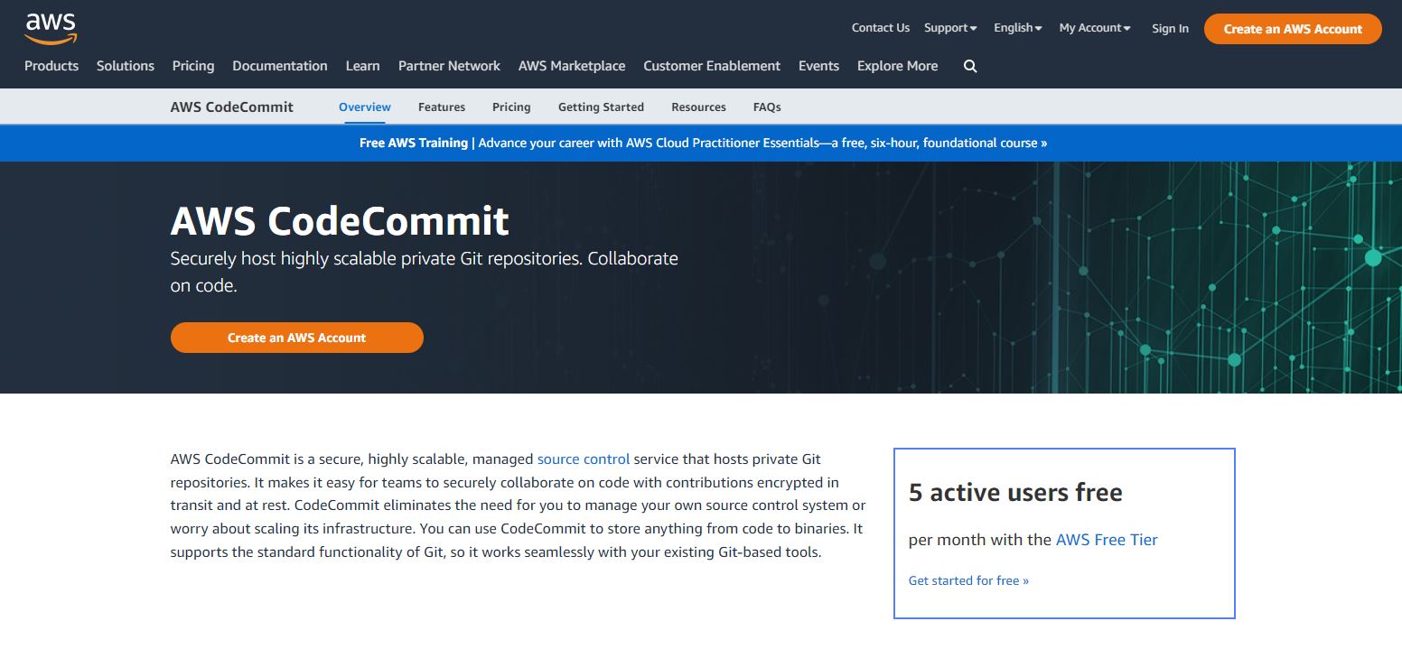Viewport: 1402px width, 649px height.
Task: Switch to the Overview tab
Action: 365,107
